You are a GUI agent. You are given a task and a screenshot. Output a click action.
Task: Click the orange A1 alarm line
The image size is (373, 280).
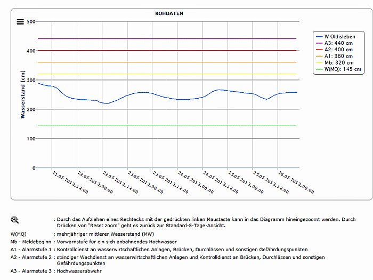point(160,62)
